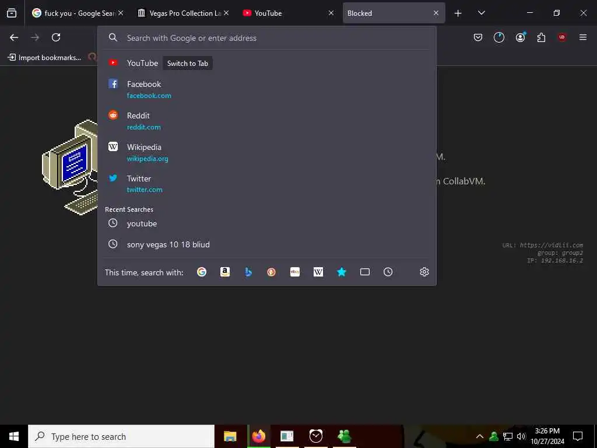Open the Extensions puzzle icon
597x448 pixels.
(541, 37)
